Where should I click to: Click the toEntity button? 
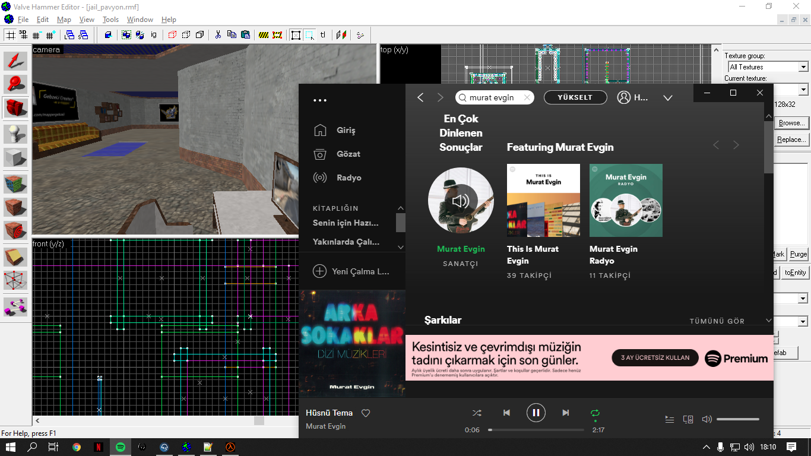[x=795, y=273]
